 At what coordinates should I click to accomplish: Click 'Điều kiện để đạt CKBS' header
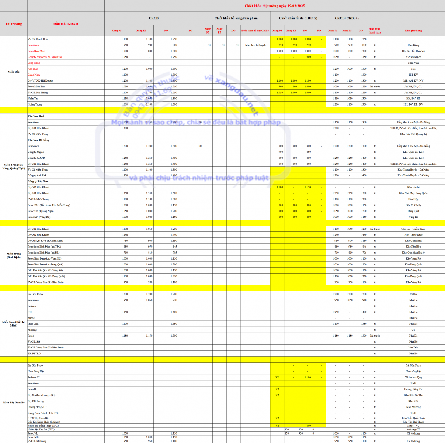(255, 31)
